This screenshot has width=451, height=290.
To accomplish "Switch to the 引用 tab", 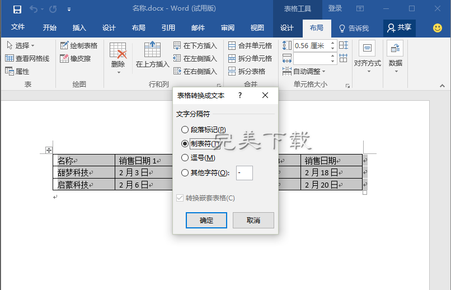I will coord(168,27).
